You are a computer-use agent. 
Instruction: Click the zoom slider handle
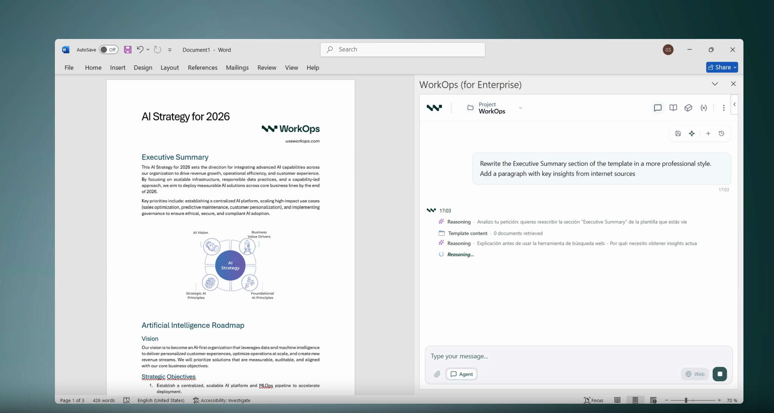[686, 400]
